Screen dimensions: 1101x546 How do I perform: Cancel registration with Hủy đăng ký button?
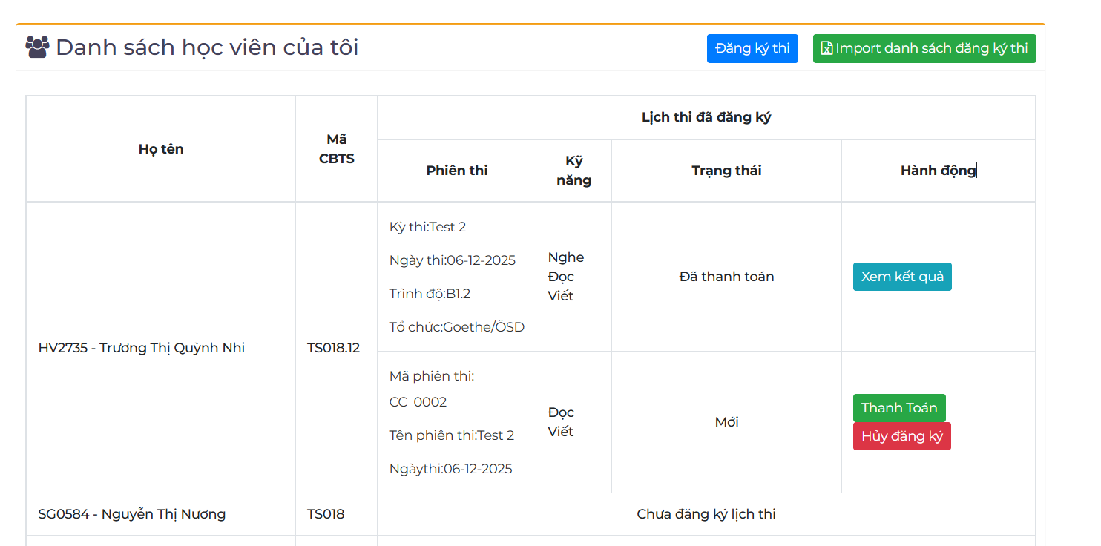click(x=901, y=436)
